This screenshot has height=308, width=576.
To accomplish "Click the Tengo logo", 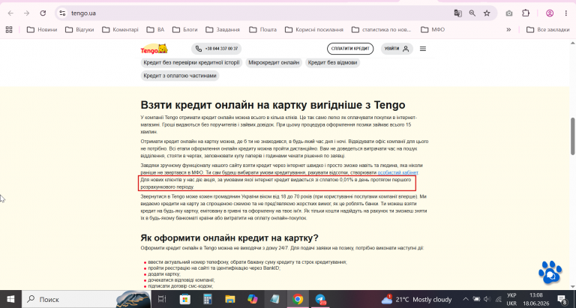I will point(154,49).
